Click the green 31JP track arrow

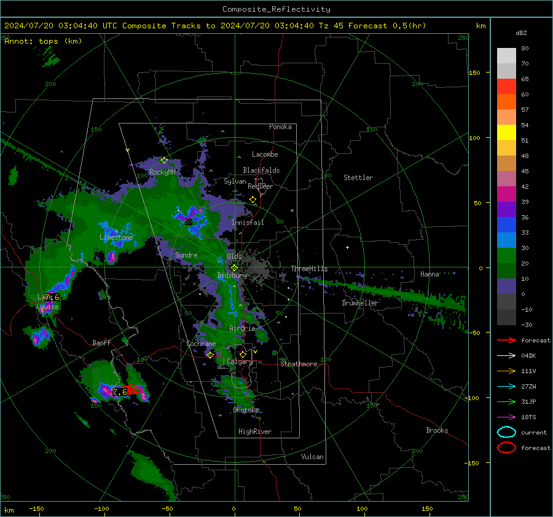(x=506, y=401)
